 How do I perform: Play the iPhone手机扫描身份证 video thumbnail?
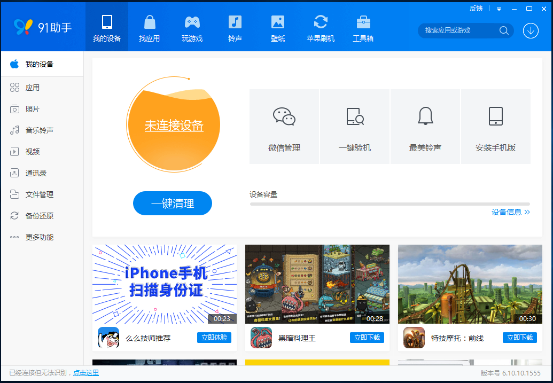[165, 284]
